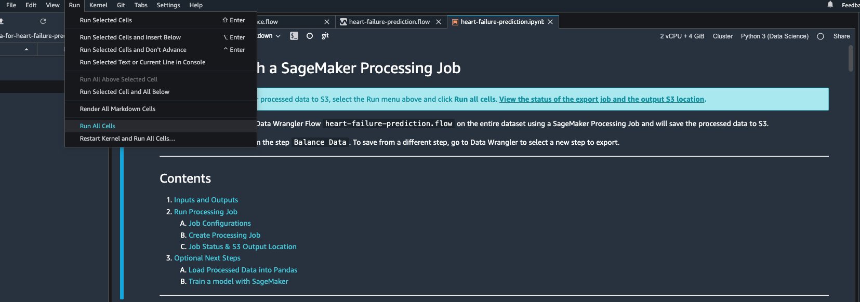Open the Feedback link
Screen dimensions: 860x302
pyautogui.click(x=850, y=5)
